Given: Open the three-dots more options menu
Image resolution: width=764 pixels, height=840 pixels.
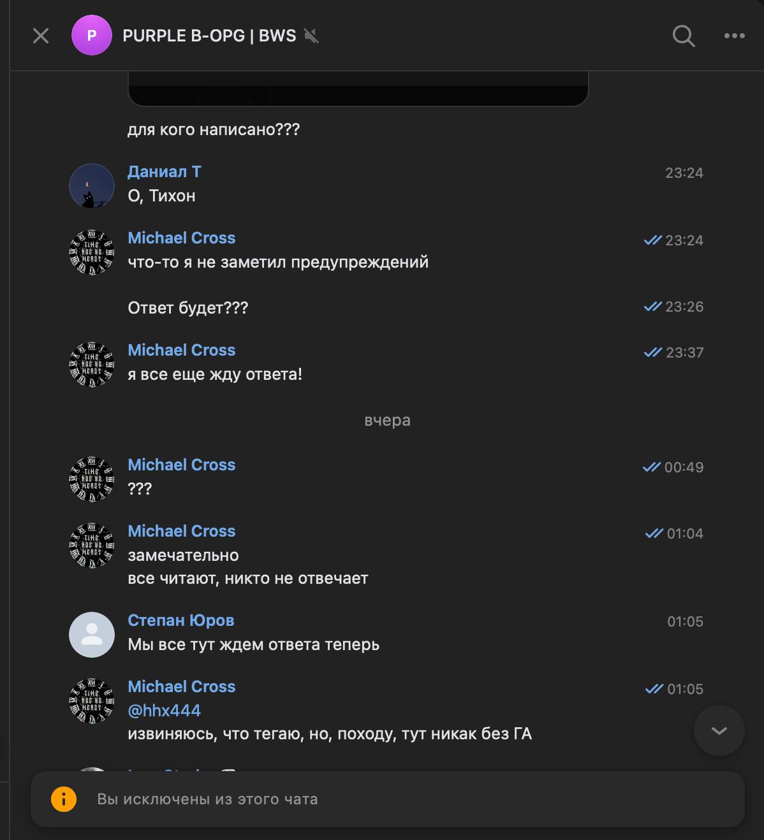Looking at the screenshot, I should 734,36.
